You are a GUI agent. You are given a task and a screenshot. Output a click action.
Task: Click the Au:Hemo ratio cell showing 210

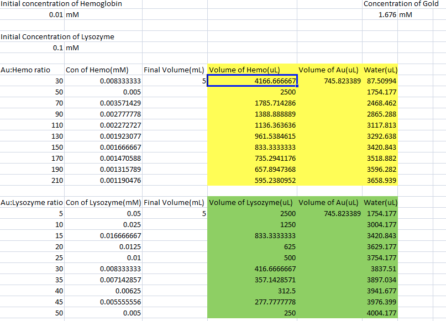coord(32,181)
